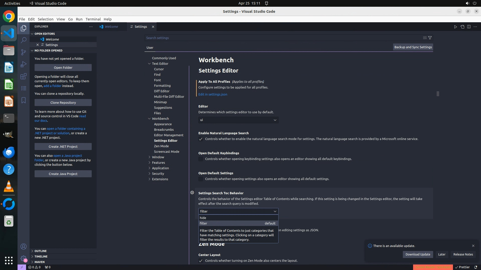This screenshot has height=270, width=481.
Task: Open the Editor 'ui' dropdown
Action: 238,120
